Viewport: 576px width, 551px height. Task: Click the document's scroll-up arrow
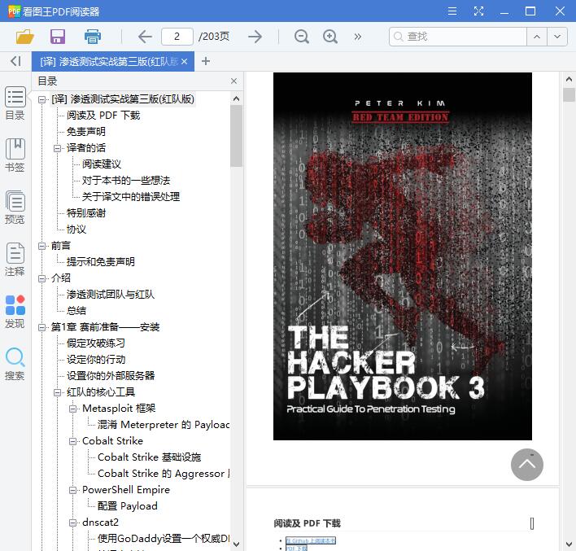click(569, 79)
